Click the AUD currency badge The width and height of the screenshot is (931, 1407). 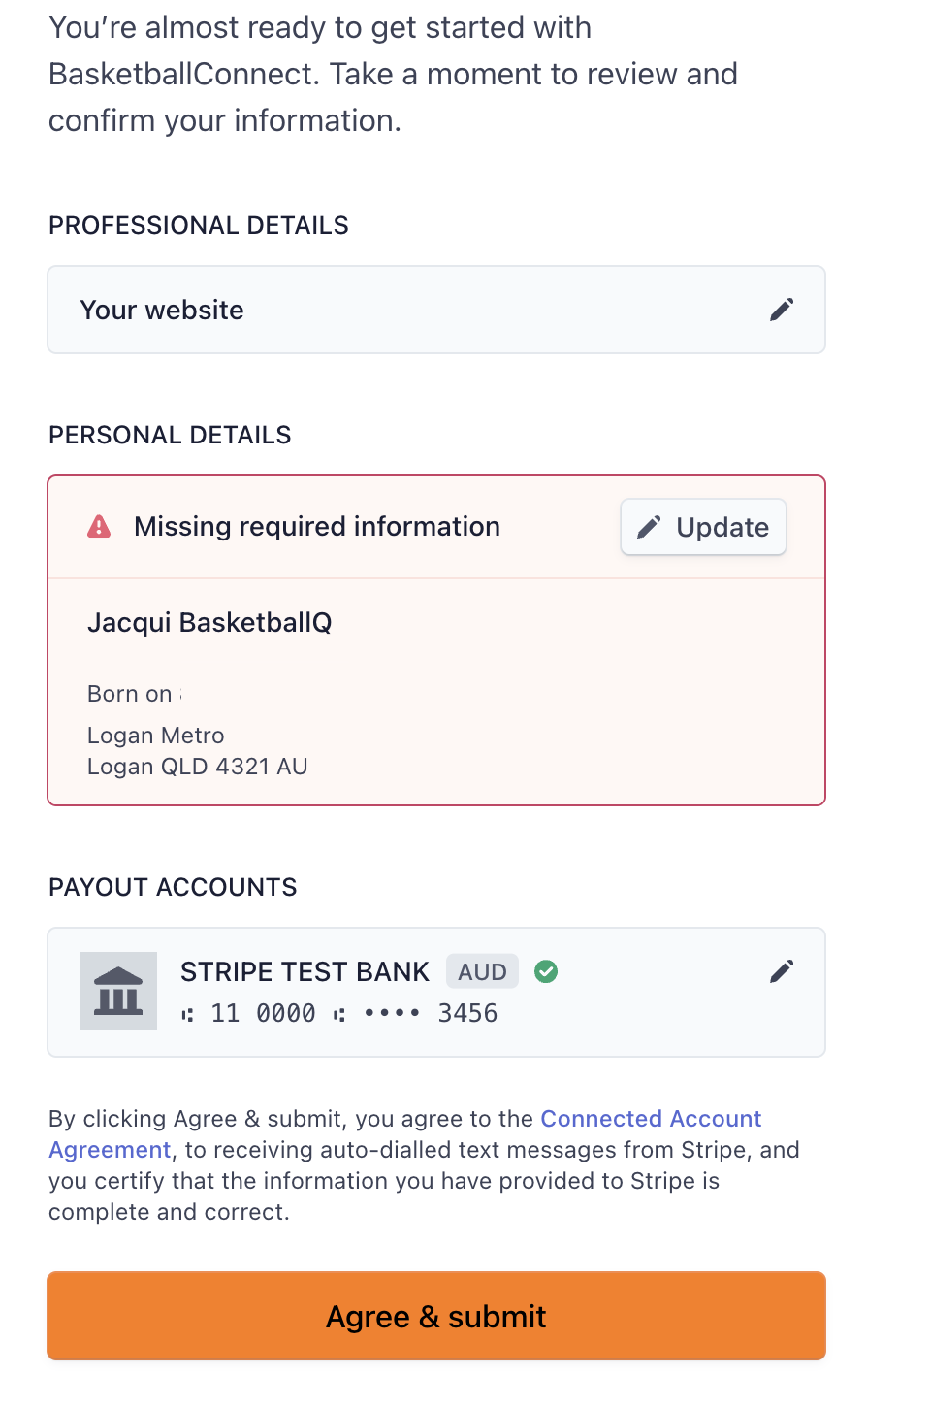482,971
